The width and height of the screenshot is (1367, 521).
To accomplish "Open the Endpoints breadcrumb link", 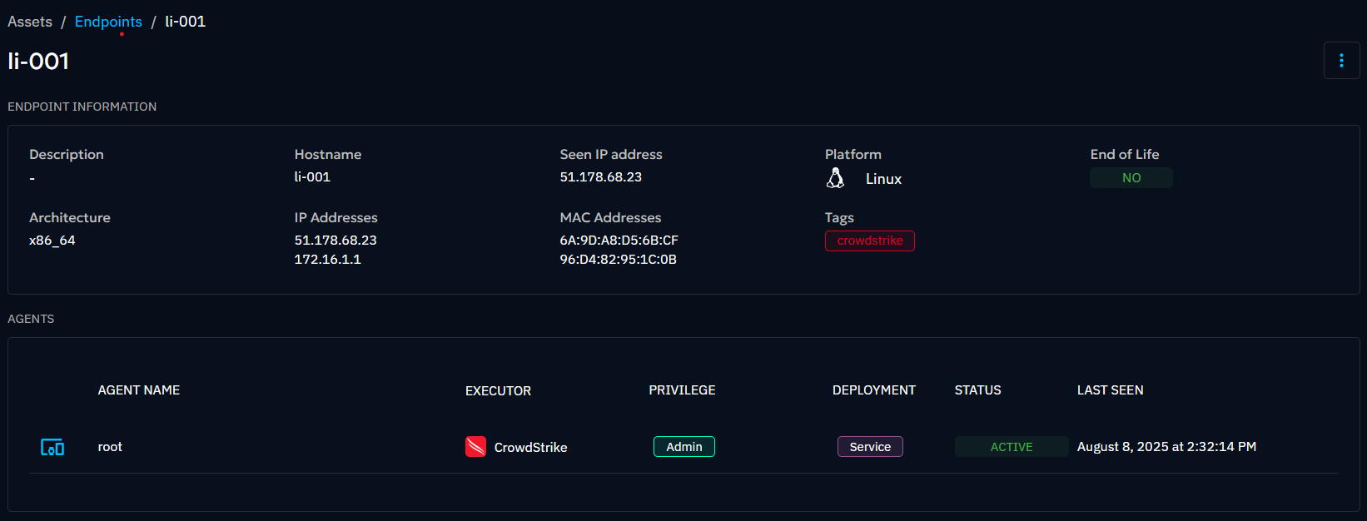I will [x=108, y=22].
